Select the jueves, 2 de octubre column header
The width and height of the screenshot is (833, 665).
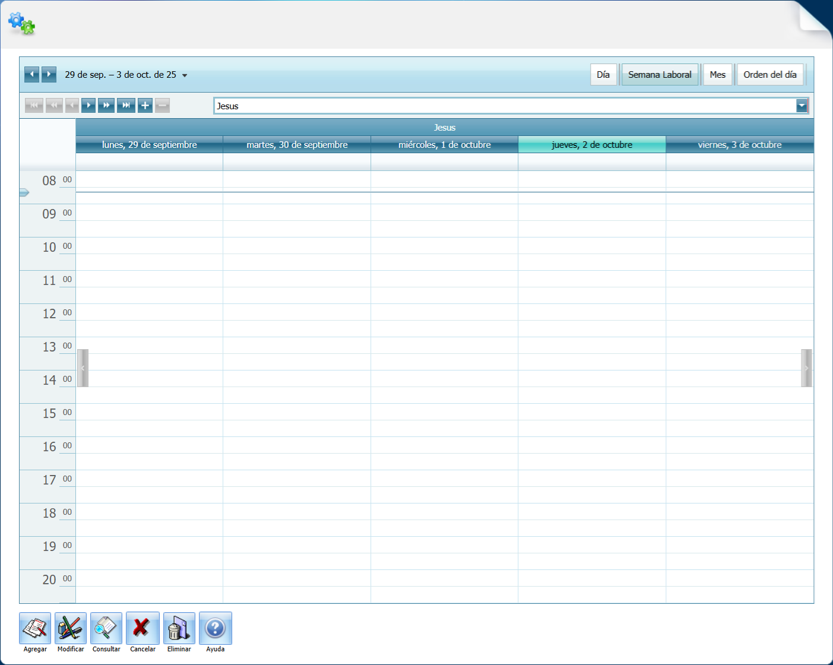[x=591, y=144]
